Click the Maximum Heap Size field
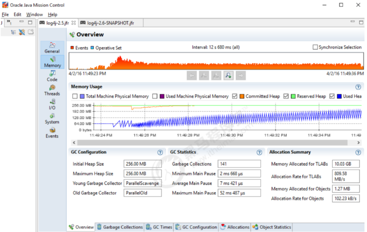Image resolution: width=367 pixels, height=232 pixels. (x=143, y=173)
